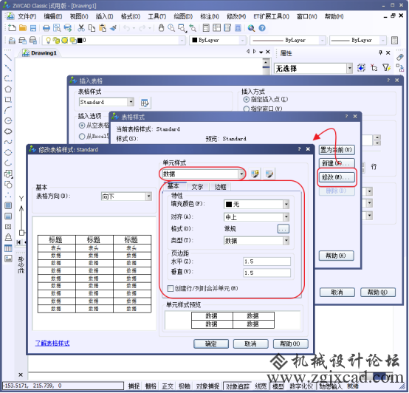
Task: Click the New drawing icon in toolbar
Action: click(x=12, y=28)
